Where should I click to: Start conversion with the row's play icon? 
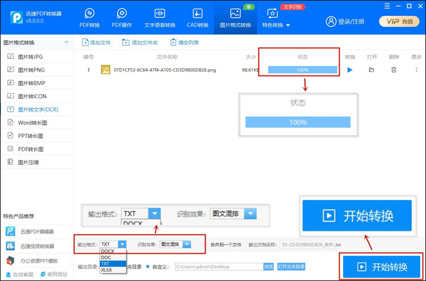(x=350, y=70)
